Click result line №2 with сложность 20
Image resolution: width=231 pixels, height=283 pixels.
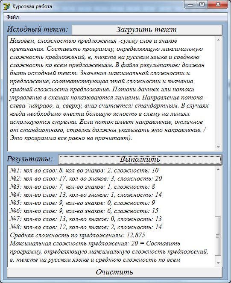(86, 178)
